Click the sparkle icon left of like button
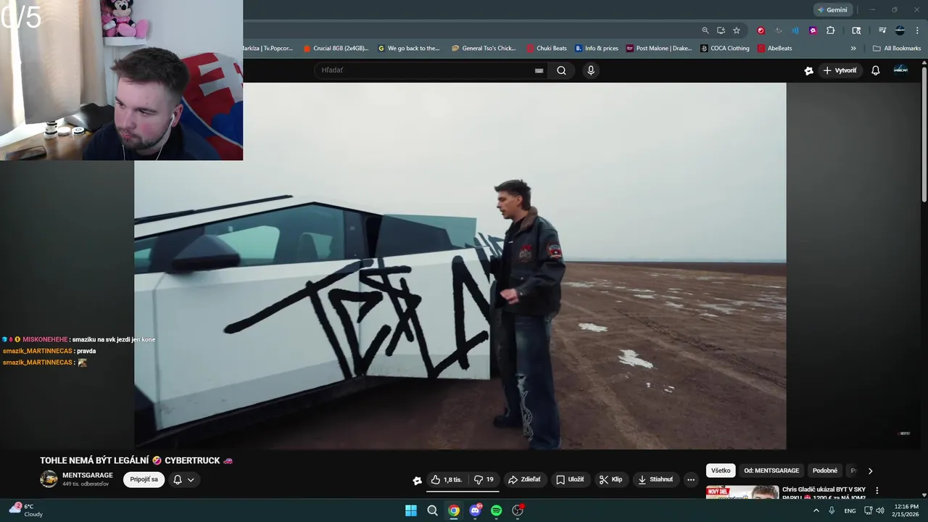 (417, 480)
